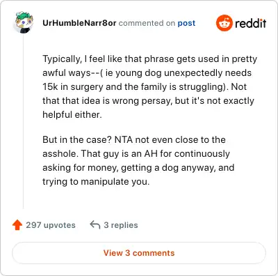
Task: Click the line "helpful either."
Action: tap(72, 115)
